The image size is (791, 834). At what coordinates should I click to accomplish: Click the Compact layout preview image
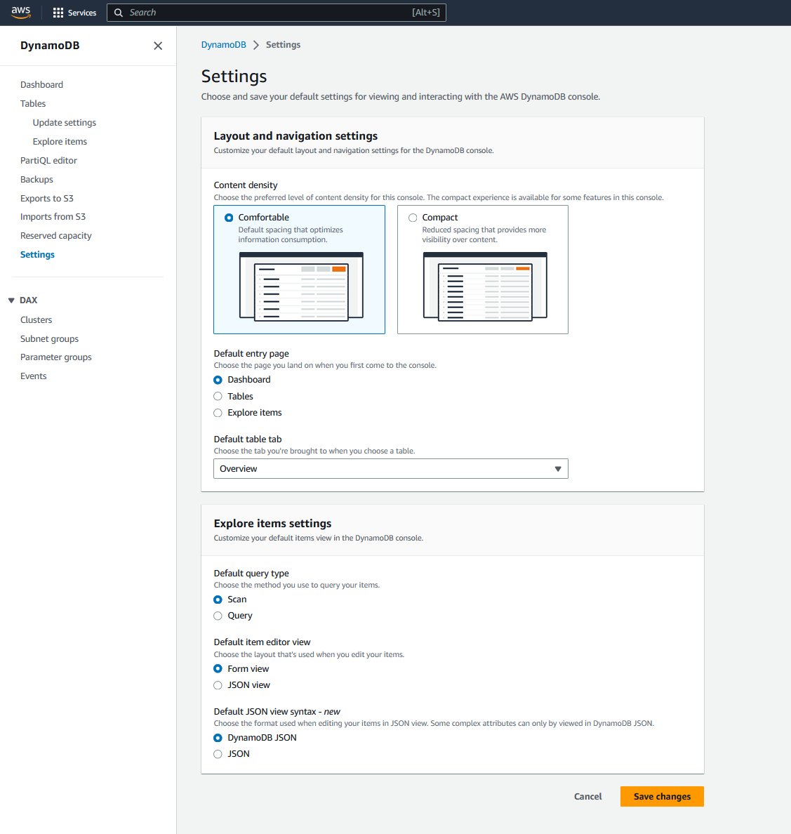485,286
